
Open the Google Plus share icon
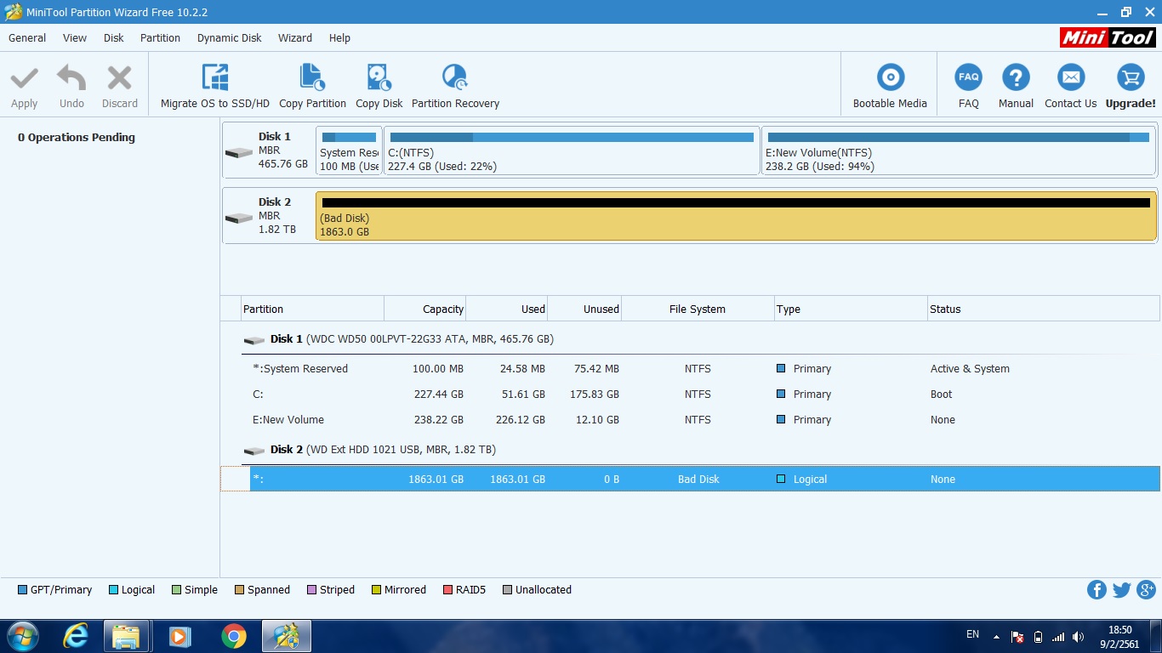(1146, 590)
